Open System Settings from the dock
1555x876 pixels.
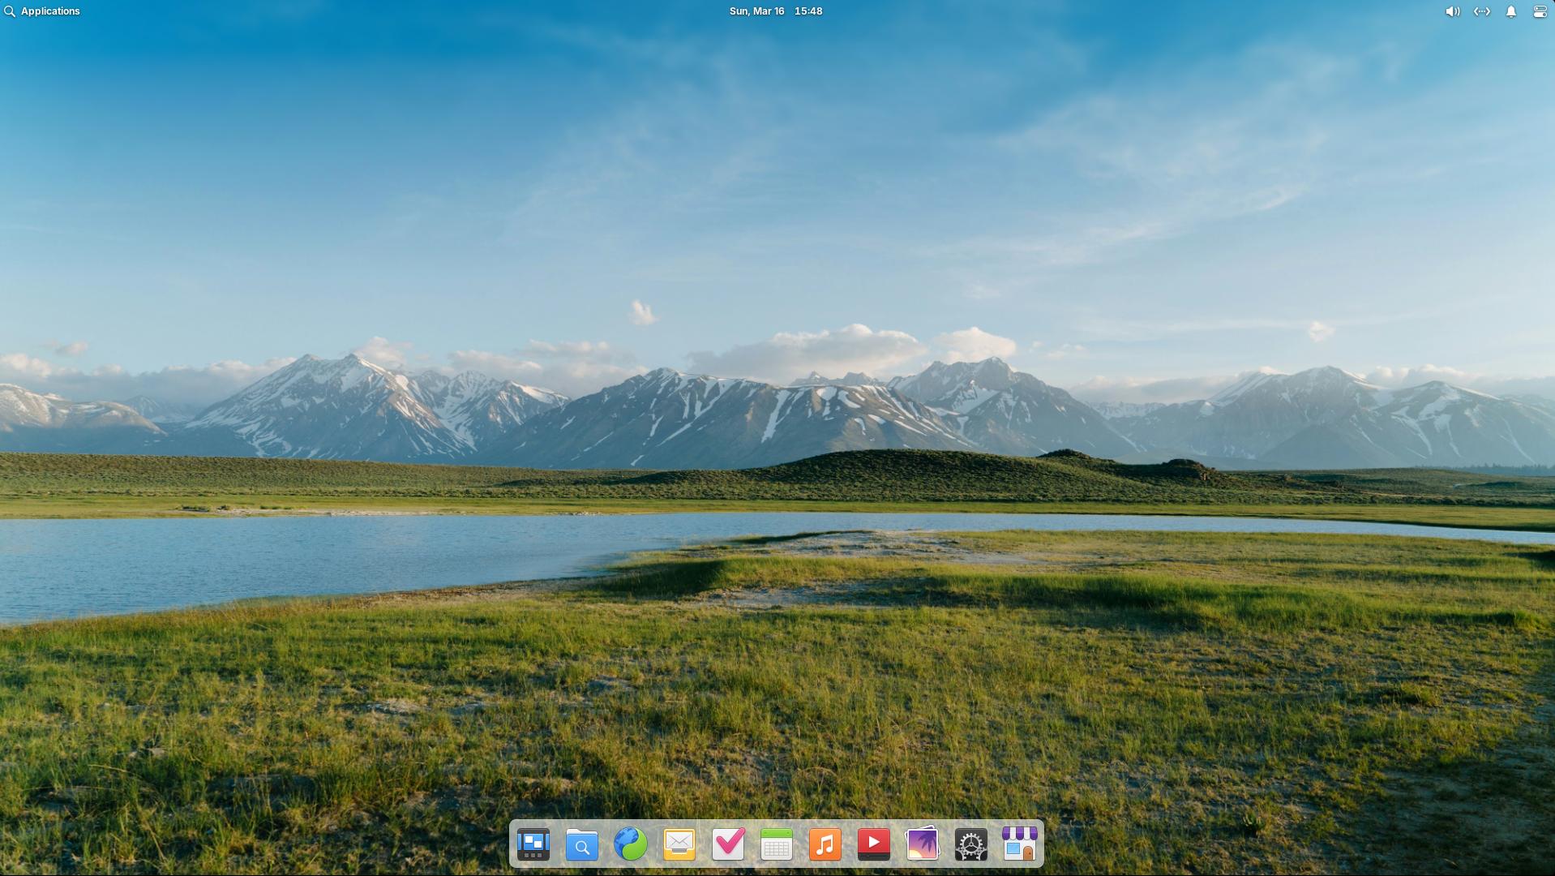971,844
